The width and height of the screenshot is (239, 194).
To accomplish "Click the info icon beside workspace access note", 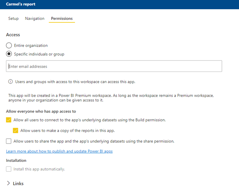I will pyautogui.click(x=10, y=81).
